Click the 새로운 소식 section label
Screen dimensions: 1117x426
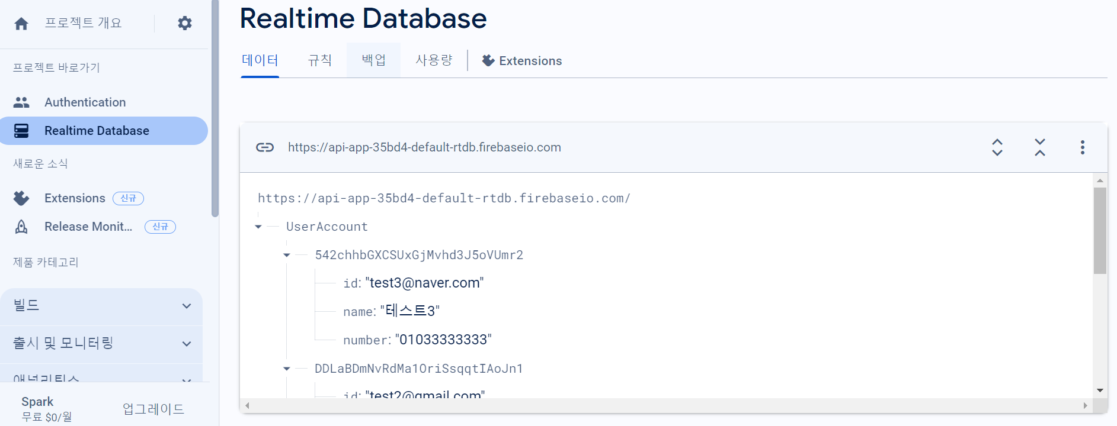pos(40,163)
